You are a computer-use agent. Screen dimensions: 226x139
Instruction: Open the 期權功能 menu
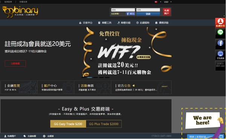click(124, 23)
